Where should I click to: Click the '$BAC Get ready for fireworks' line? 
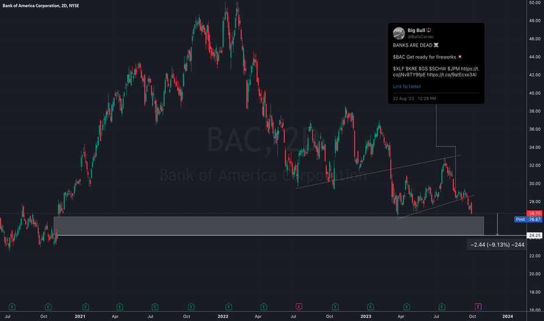click(427, 57)
